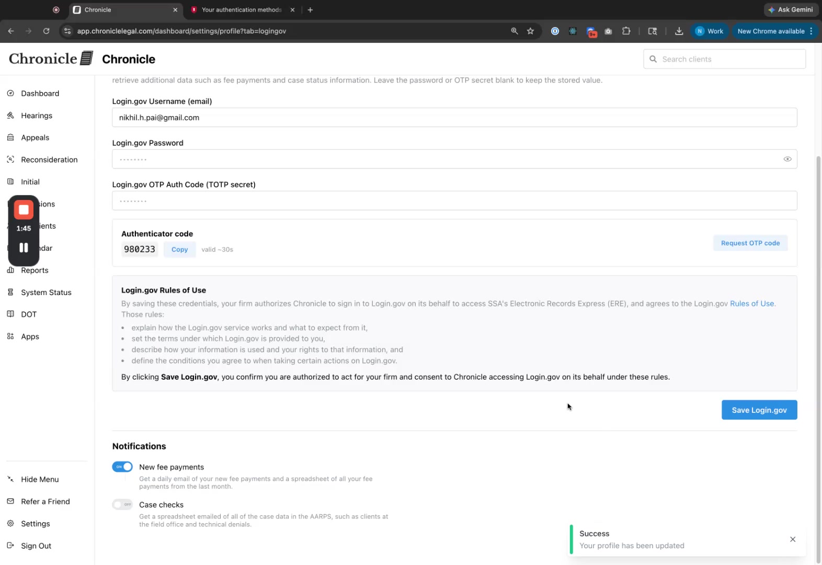
Task: Close the Your authentication methods tab
Action: tap(292, 10)
